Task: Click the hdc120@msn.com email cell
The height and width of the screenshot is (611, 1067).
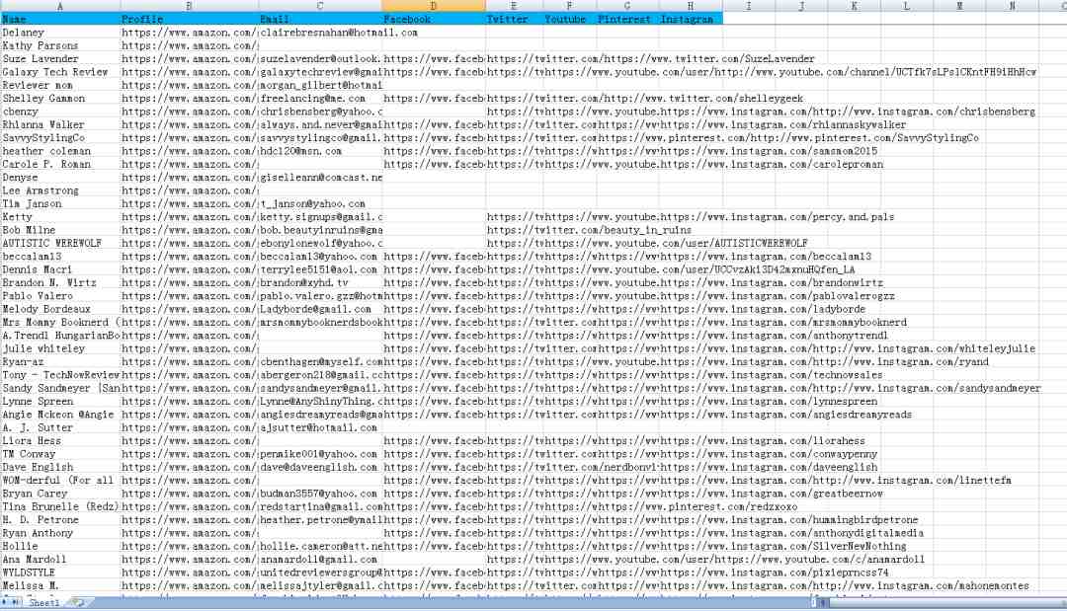Action: (x=320, y=151)
